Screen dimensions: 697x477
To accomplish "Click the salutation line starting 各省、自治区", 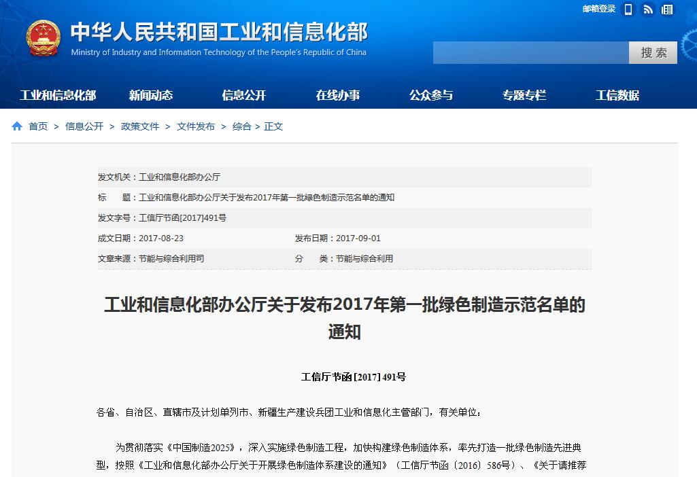I will click(288, 412).
